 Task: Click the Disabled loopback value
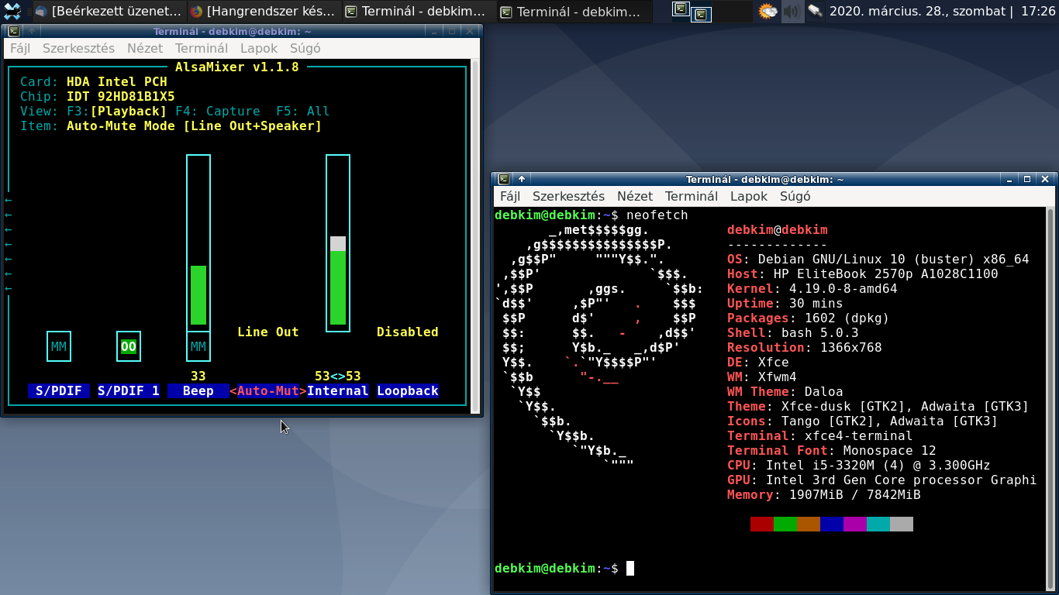408,332
